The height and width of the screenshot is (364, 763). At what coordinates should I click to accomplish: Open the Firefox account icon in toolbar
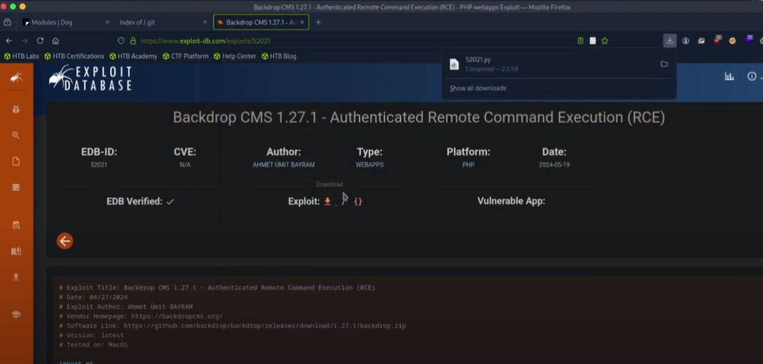[x=686, y=40]
